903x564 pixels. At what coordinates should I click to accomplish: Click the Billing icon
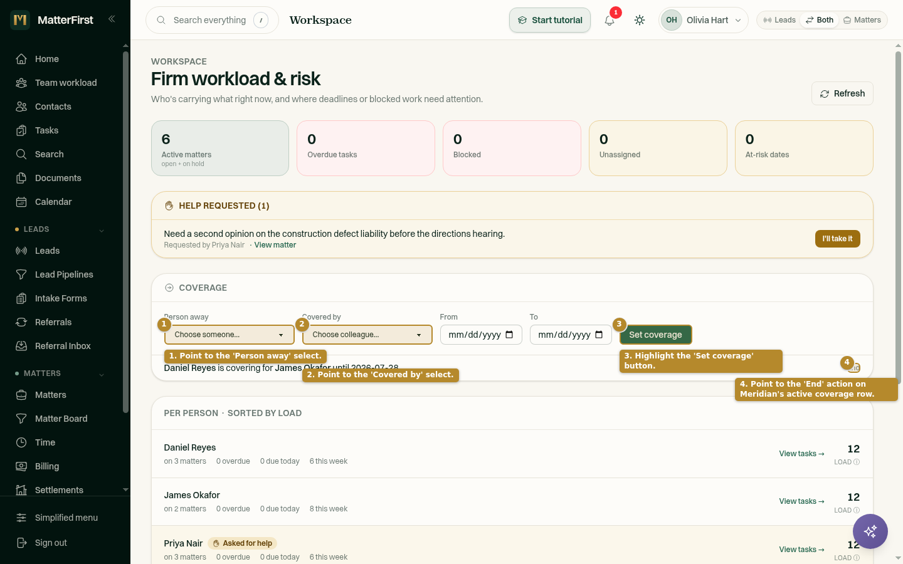point(21,466)
